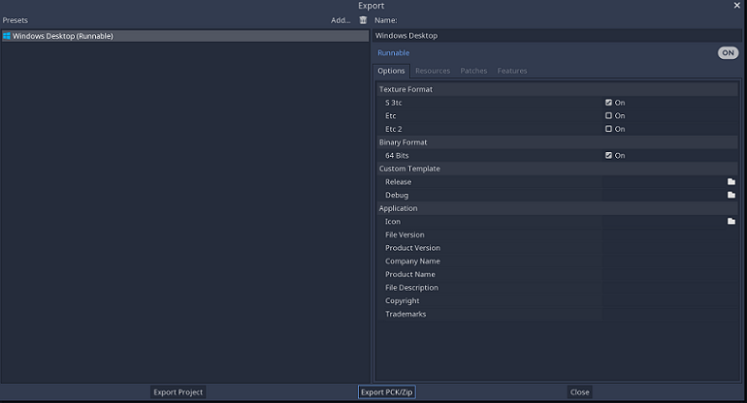This screenshot has width=747, height=403.
Task: Click the File Description value field
Action: [670, 288]
